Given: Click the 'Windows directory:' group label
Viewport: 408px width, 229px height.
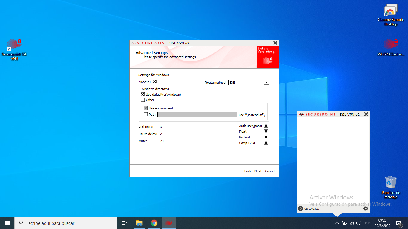Looking at the screenshot, I should 155,89.
